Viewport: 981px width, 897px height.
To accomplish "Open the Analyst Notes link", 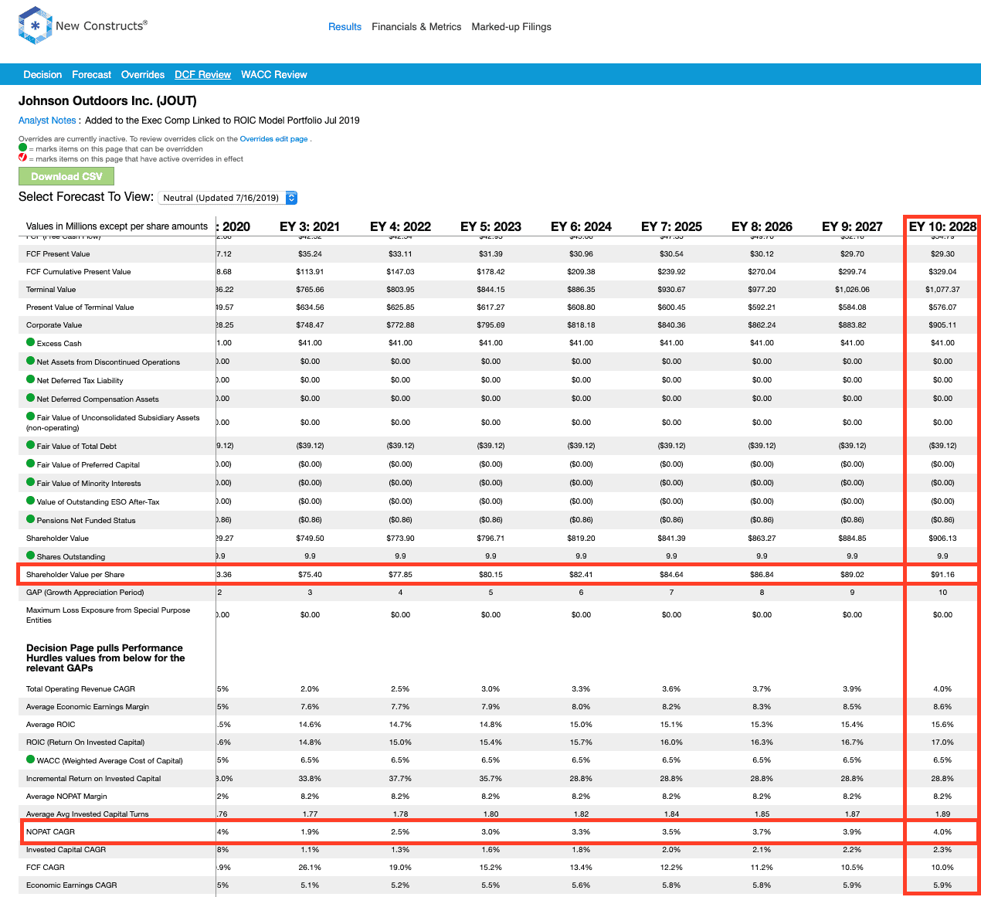I will [47, 121].
